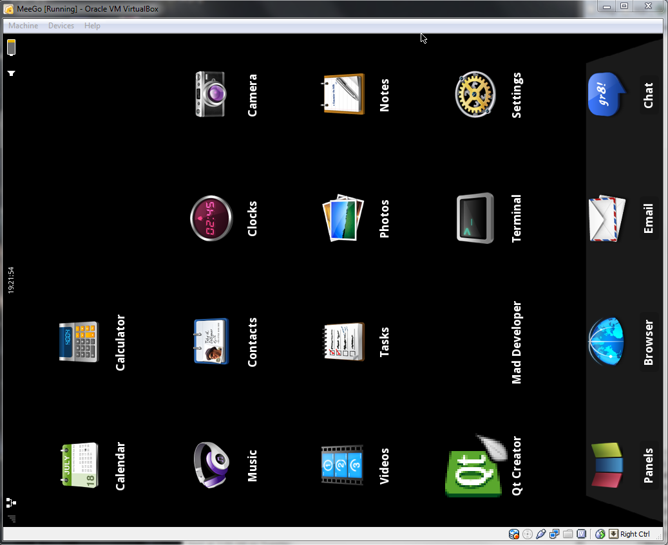
Task: Click the Videos label text
Action: pyautogui.click(x=385, y=466)
